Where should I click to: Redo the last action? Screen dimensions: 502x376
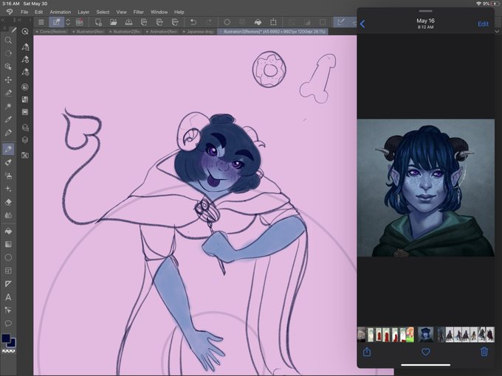click(208, 22)
